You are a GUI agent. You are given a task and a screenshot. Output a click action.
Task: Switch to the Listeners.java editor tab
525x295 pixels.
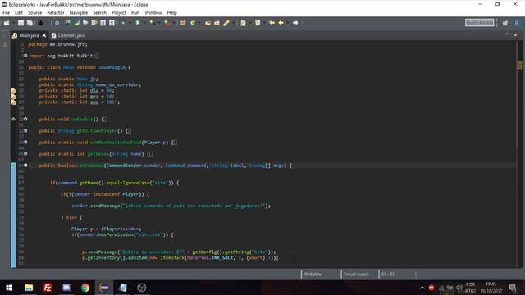tap(69, 35)
